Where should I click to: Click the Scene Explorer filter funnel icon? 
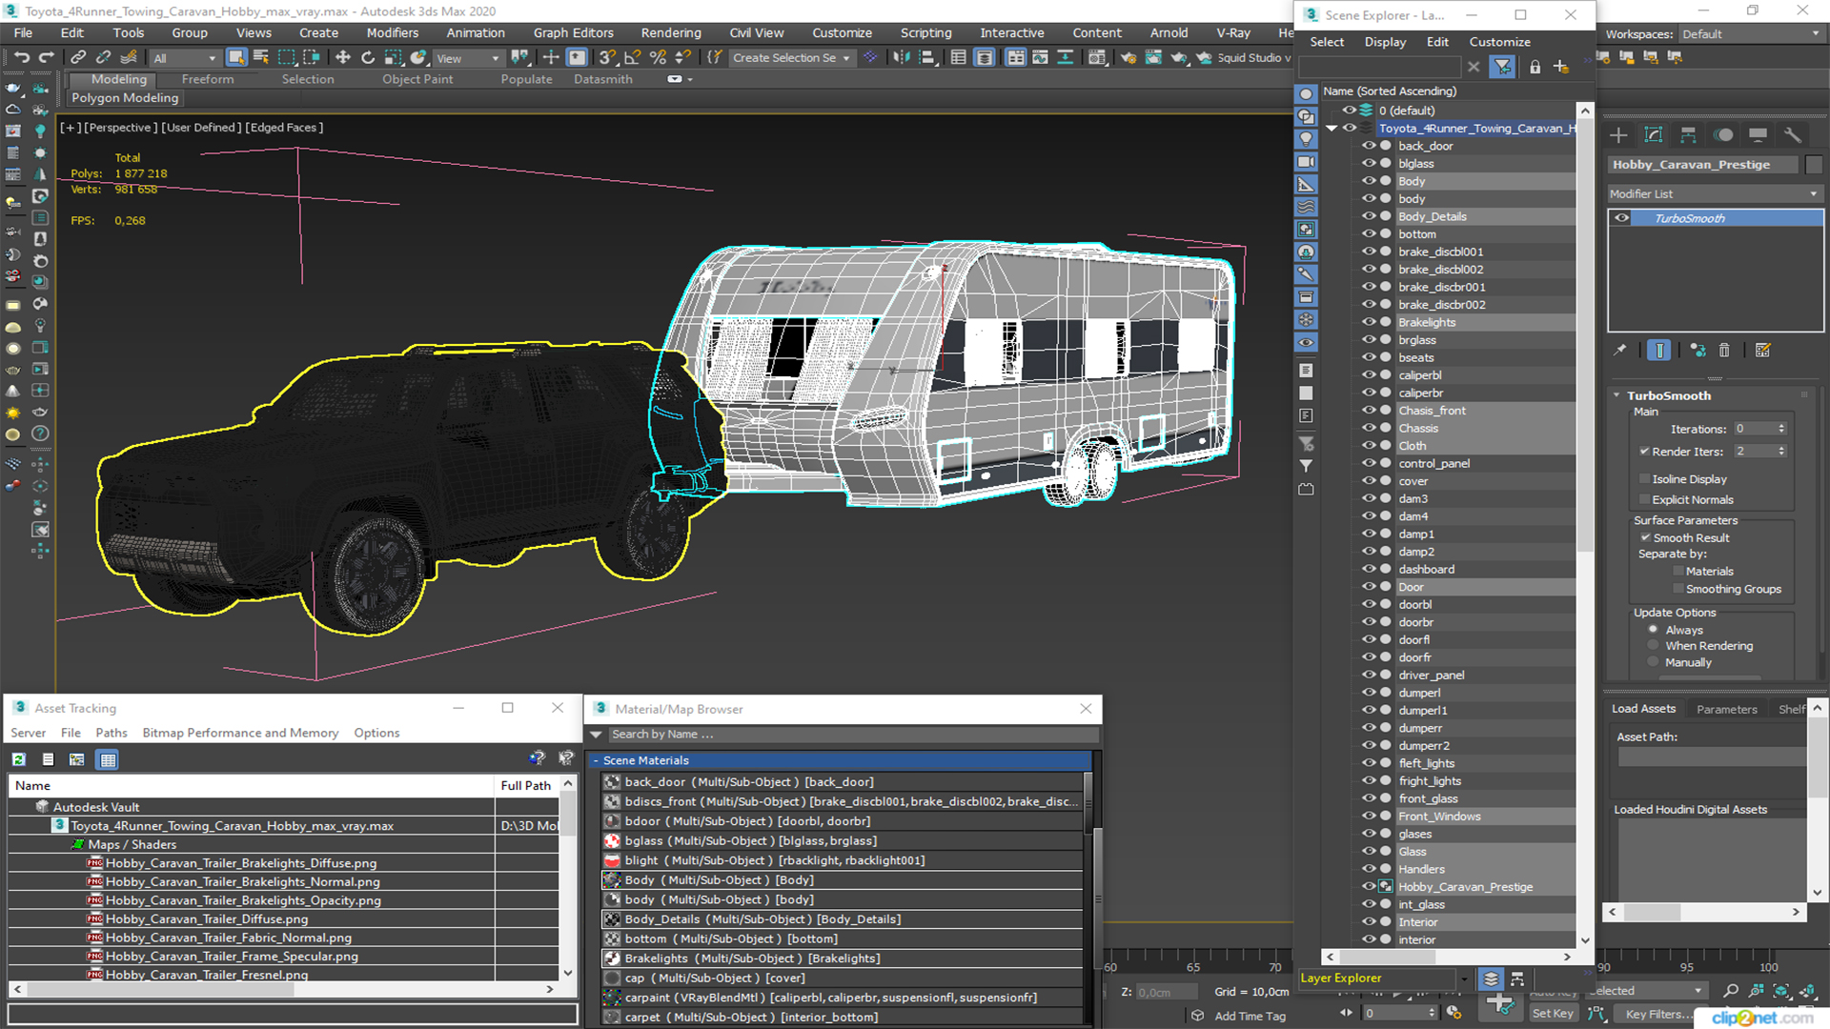(1503, 67)
